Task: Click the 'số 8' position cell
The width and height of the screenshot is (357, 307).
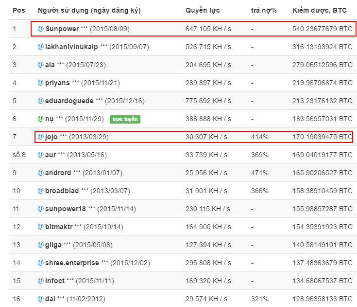Action: tap(19, 155)
